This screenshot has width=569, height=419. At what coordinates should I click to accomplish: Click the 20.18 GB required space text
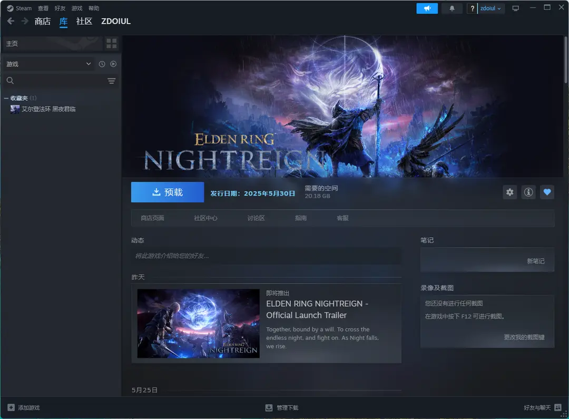click(x=317, y=196)
